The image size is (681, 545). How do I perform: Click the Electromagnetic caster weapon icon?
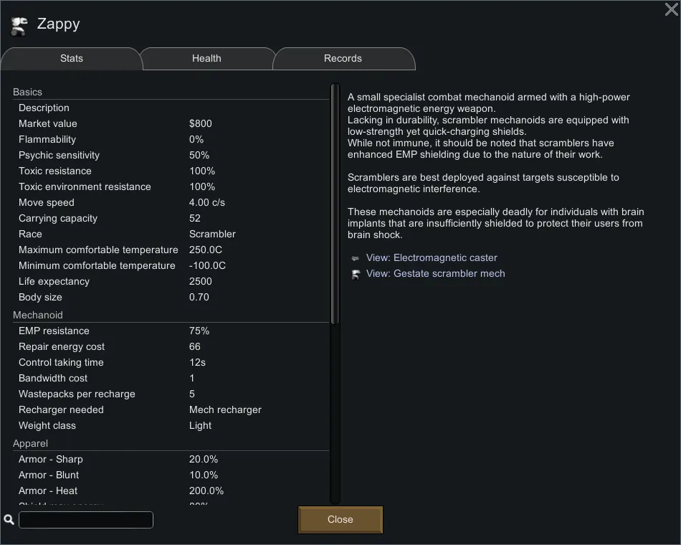(355, 258)
